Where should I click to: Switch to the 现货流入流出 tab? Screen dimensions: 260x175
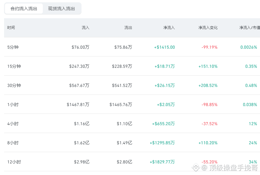click(61, 9)
